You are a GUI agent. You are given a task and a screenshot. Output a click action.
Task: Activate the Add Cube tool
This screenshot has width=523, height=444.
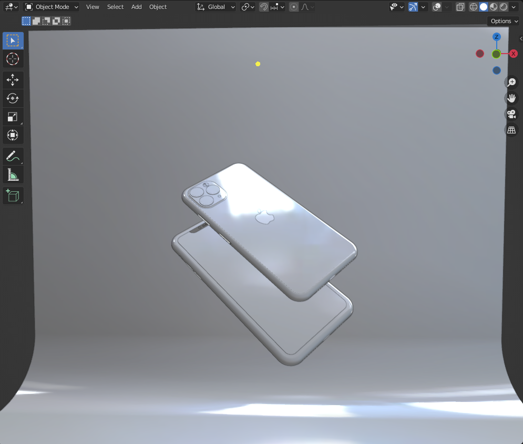coord(13,195)
